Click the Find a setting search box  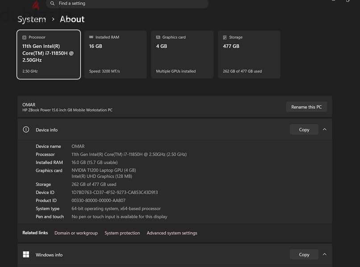tap(127, 4)
